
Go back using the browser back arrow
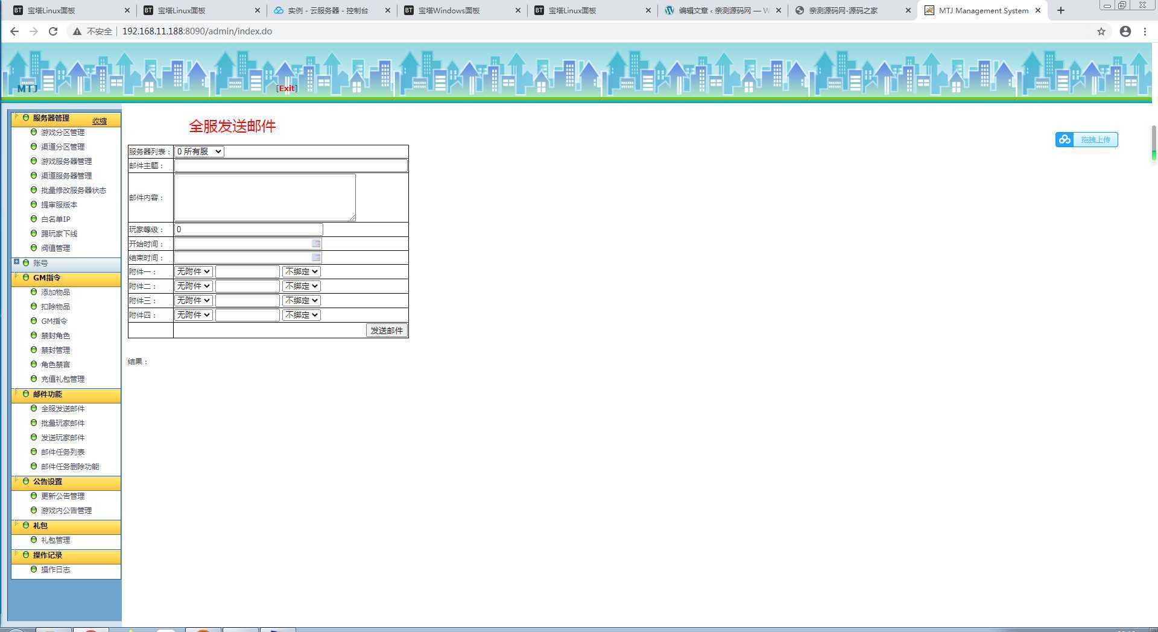click(x=14, y=31)
